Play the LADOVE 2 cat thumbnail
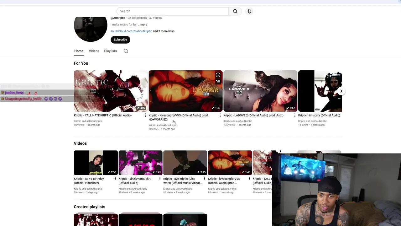The width and height of the screenshot is (401, 226). pyautogui.click(x=260, y=91)
